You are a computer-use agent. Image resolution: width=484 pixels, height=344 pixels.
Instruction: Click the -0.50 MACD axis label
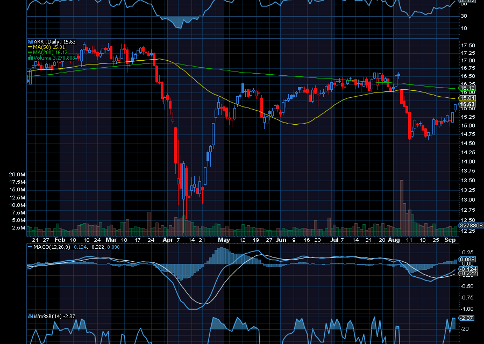(x=467, y=286)
